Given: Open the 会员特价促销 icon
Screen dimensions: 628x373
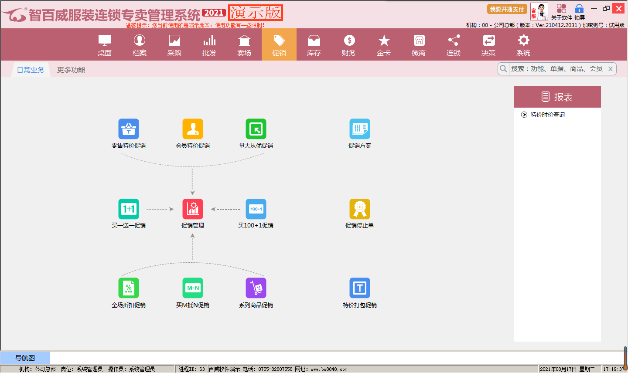Looking at the screenshot, I should click(x=193, y=129).
